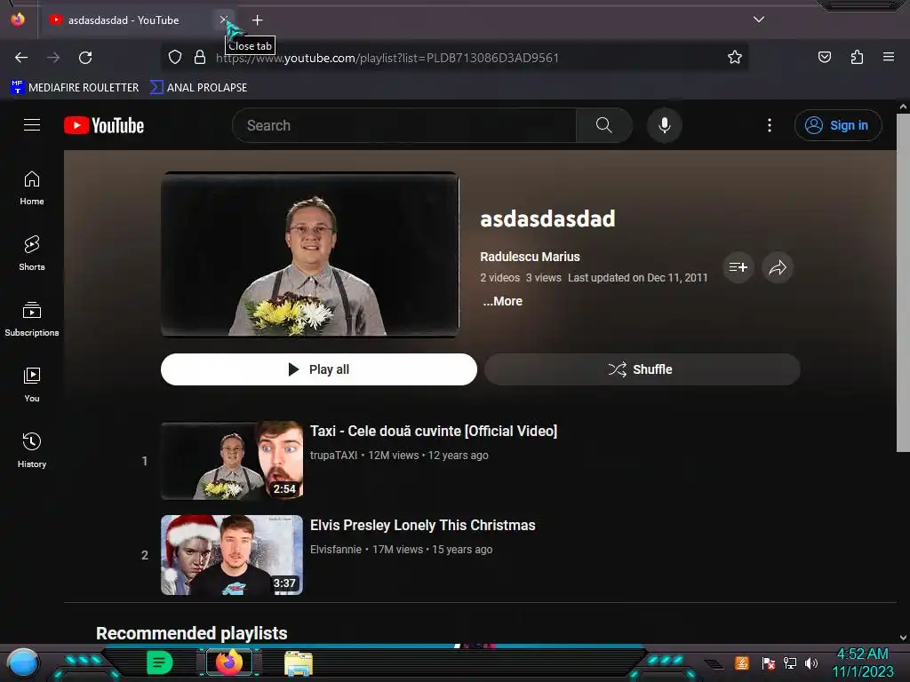This screenshot has width=910, height=682.
Task: Click the Taxi video thumbnail
Action: coord(232,461)
